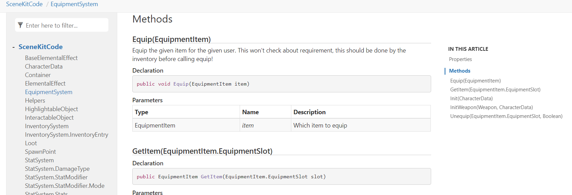572x195 pixels.
Task: Click the Name column header
Action: (265, 112)
